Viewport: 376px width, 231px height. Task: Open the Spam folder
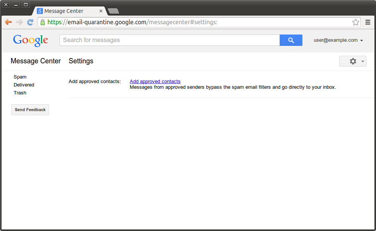pyautogui.click(x=20, y=77)
